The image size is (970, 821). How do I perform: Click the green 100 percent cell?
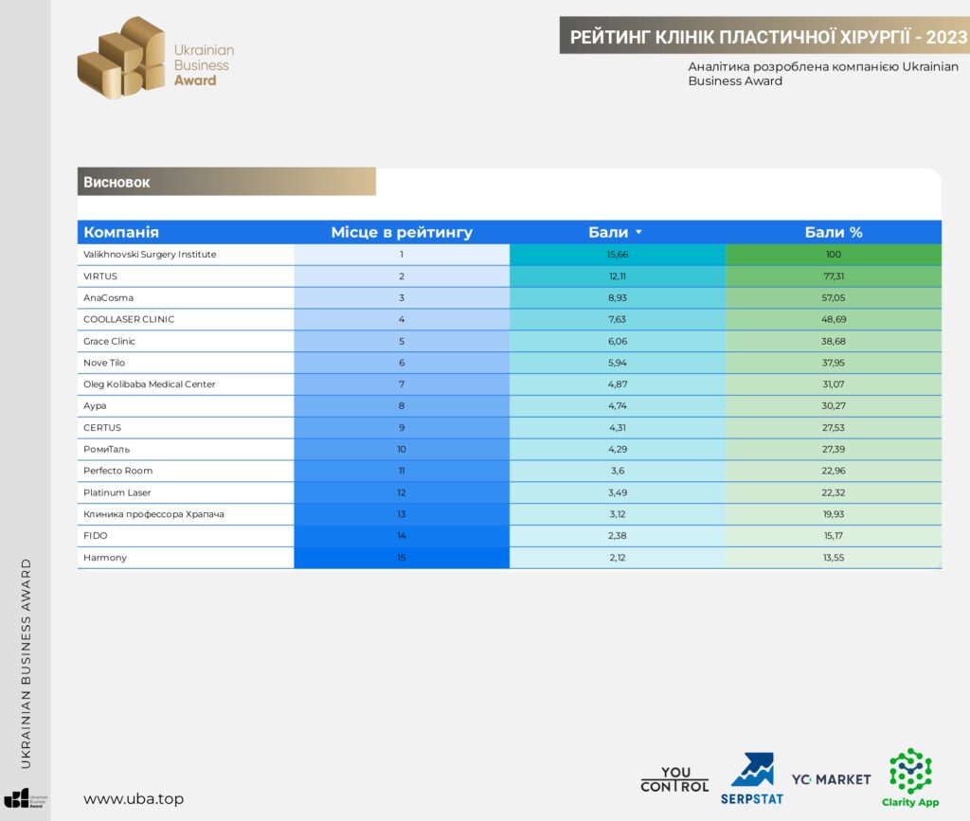833,255
